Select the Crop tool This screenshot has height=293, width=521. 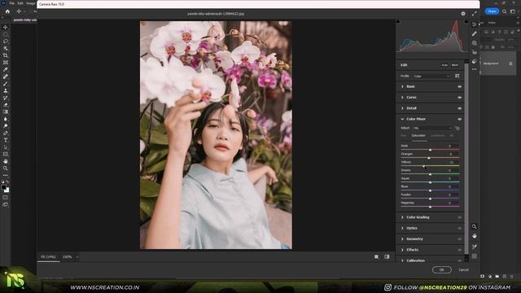6,55
